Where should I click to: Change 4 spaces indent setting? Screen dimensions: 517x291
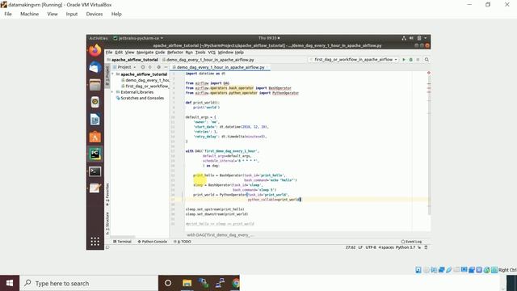coord(386,247)
